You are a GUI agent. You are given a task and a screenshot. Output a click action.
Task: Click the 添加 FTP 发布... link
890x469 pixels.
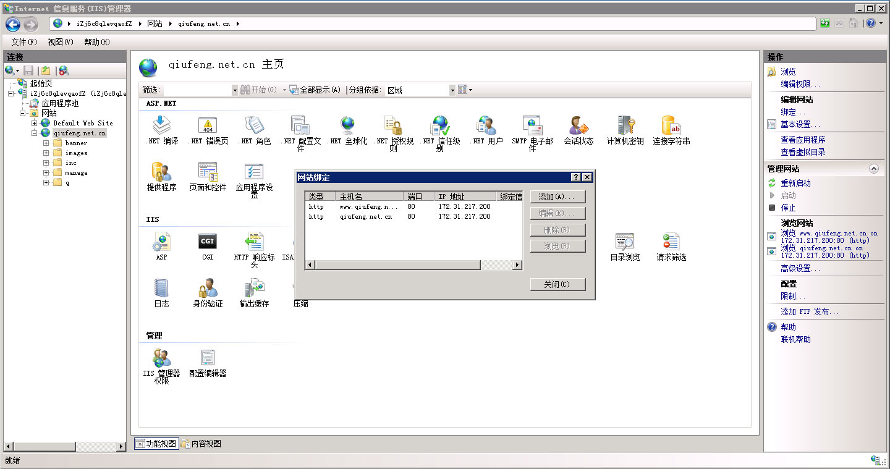[x=810, y=311]
